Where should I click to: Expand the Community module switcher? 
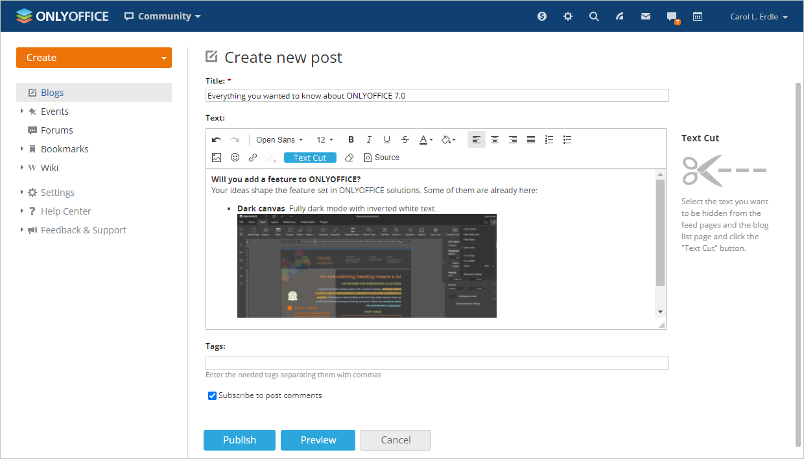pyautogui.click(x=161, y=16)
